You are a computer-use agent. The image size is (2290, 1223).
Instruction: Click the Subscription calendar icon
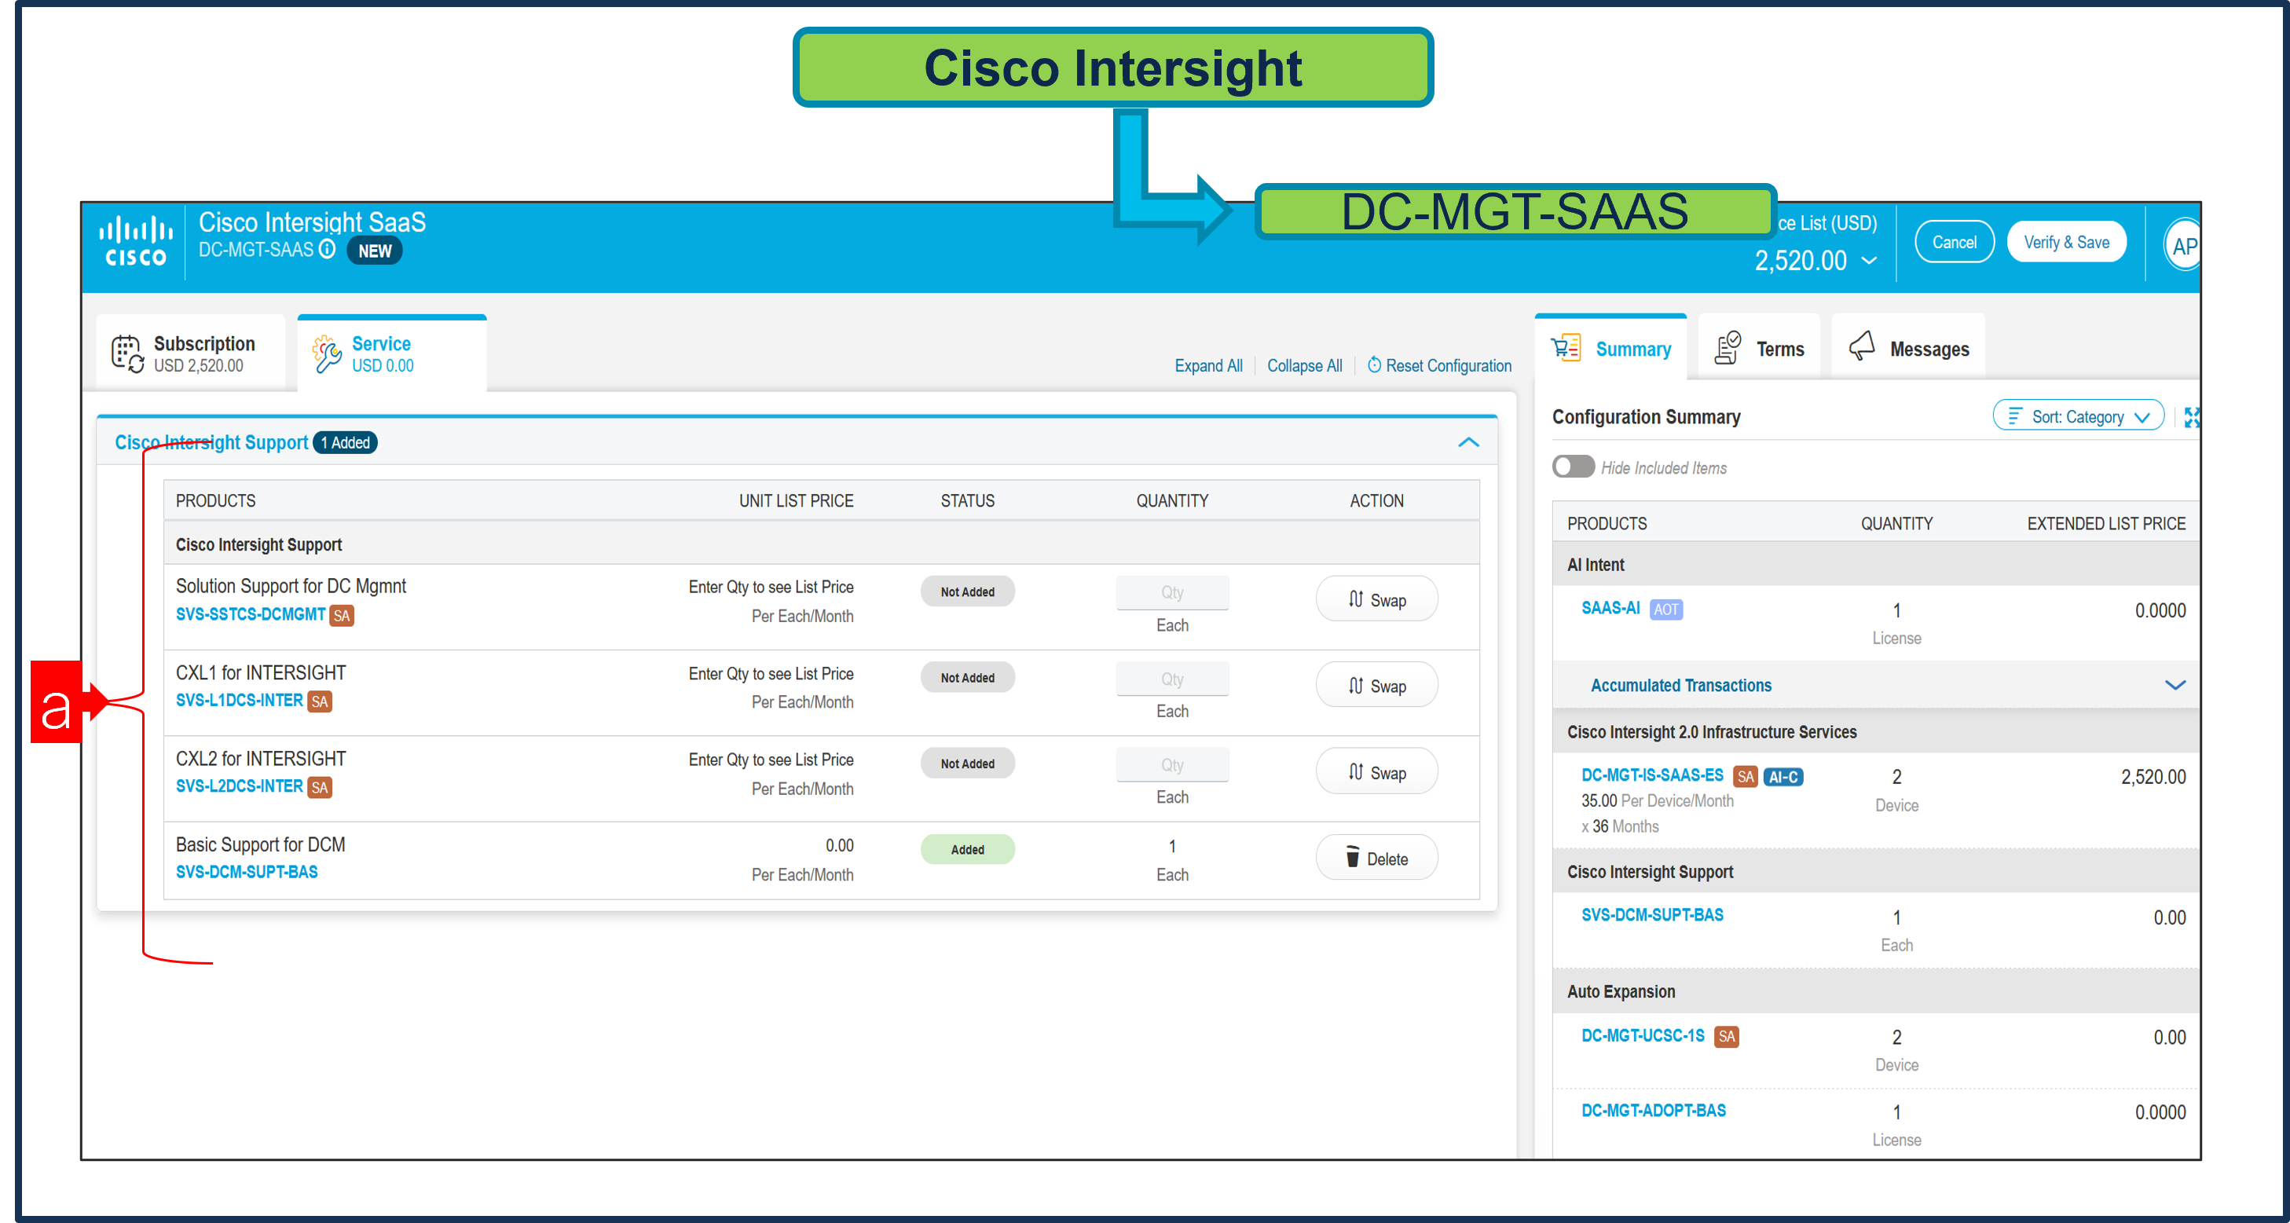point(127,353)
